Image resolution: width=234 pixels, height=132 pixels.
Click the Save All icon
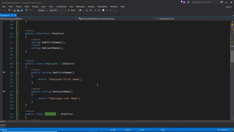click(22, 10)
